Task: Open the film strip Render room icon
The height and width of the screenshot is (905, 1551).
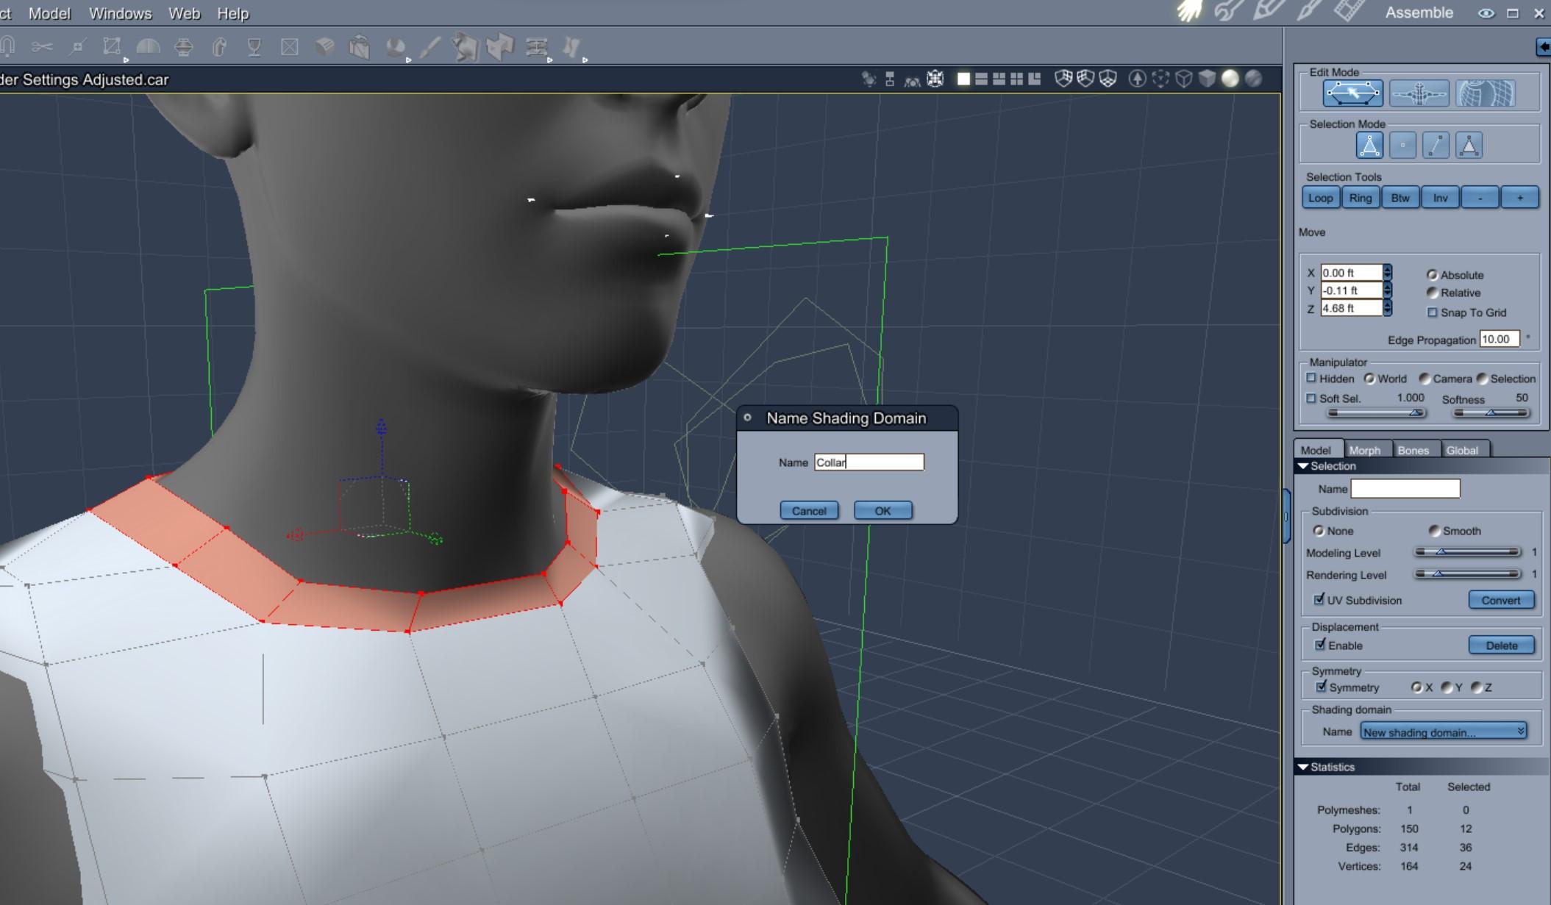Action: pos(1349,11)
